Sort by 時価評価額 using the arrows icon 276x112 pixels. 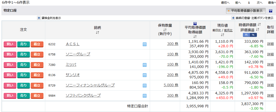(x=259, y=25)
